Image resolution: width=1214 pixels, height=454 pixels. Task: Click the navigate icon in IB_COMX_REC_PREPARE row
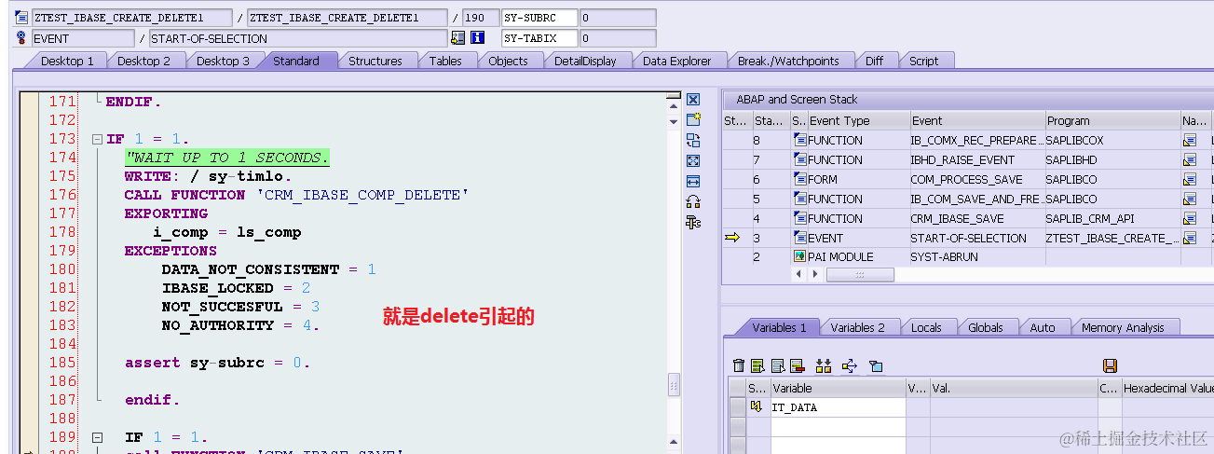point(1190,141)
